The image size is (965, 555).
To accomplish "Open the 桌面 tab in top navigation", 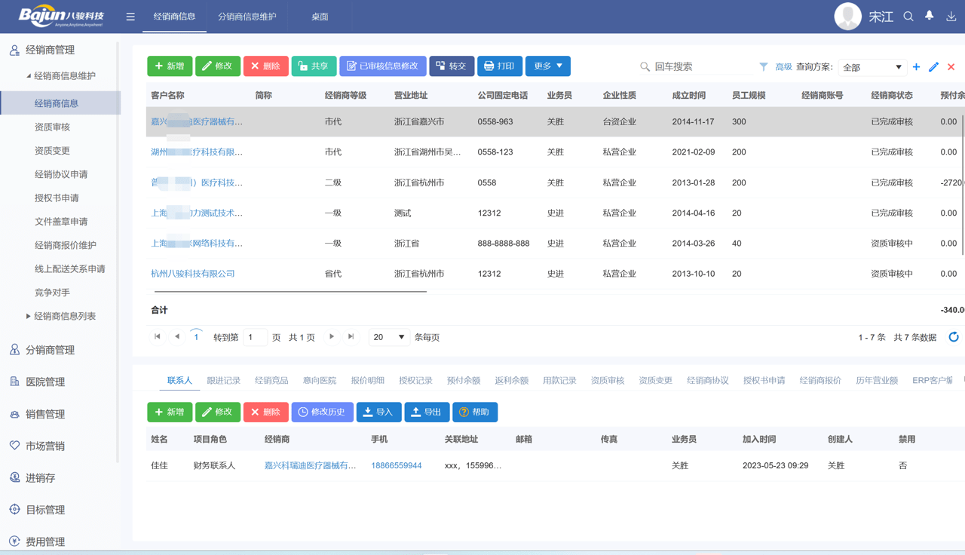I will click(x=319, y=15).
